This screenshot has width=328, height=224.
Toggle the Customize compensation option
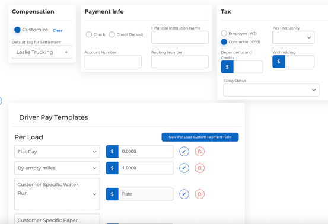click(17, 30)
